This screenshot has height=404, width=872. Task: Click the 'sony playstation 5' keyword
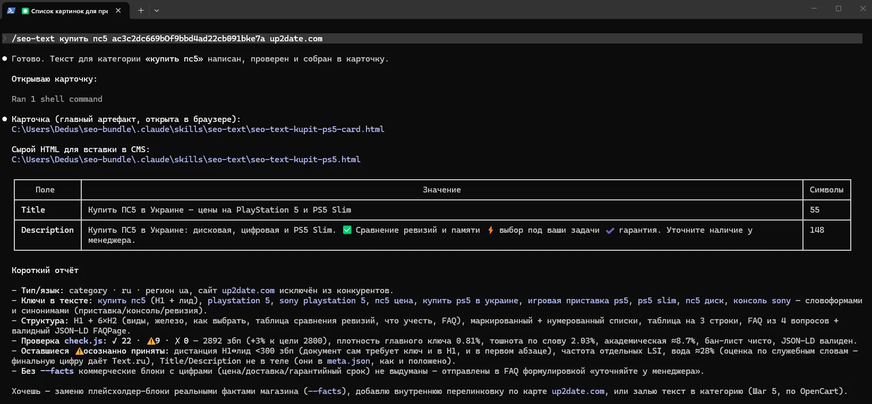point(322,301)
